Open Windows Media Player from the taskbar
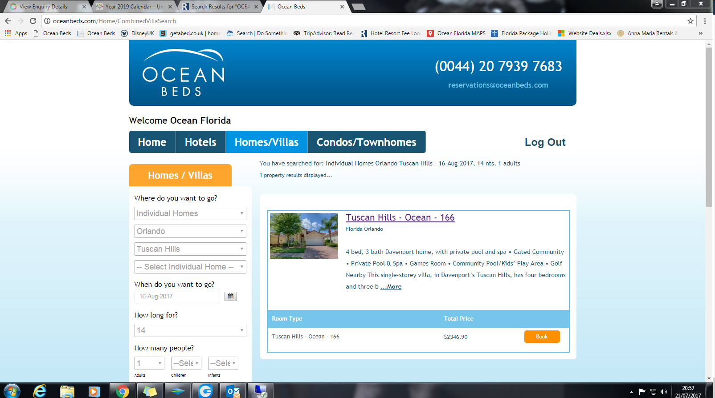 coord(94,391)
